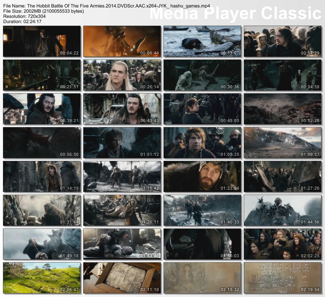Click the orc thumbnail at 01:44:56
Image resolution: width=325 pixels, height=297 pixels.
pos(282,210)
